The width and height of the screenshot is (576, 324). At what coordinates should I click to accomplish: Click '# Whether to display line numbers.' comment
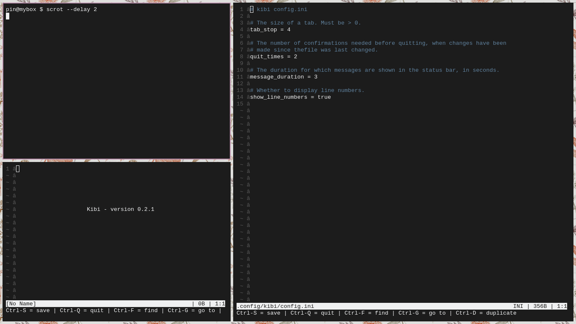point(307,90)
